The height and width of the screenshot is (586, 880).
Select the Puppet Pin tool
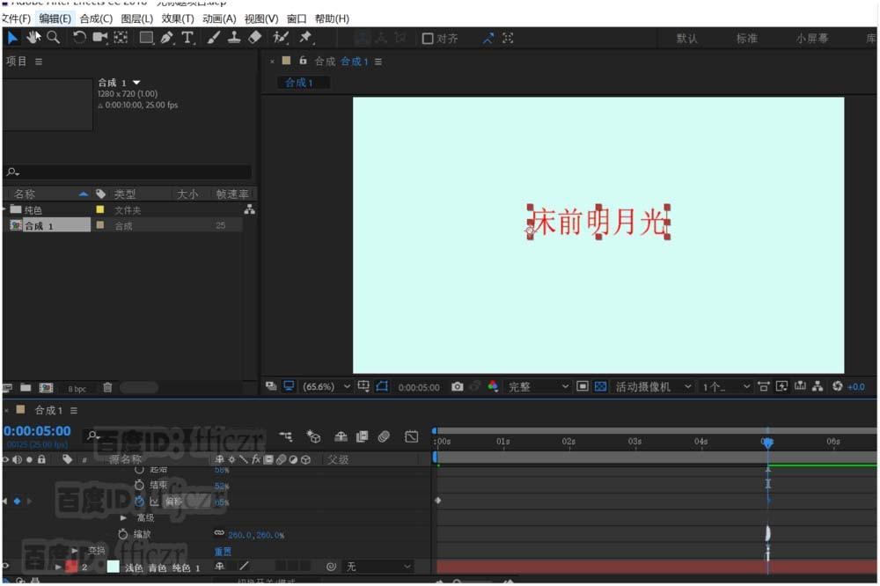(305, 37)
